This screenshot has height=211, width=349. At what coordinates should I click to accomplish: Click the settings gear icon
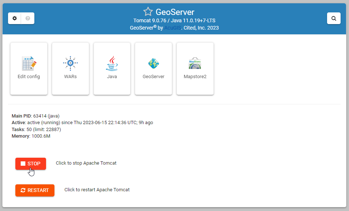14,18
